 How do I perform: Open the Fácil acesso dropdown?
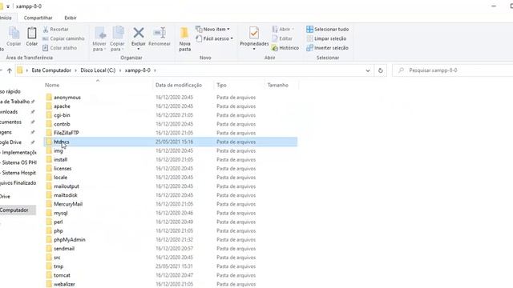pos(214,38)
